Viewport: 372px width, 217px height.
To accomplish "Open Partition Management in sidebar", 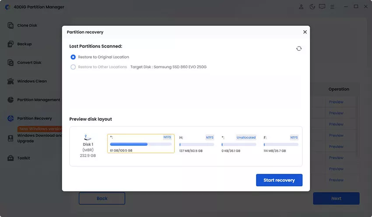I will pos(39,100).
